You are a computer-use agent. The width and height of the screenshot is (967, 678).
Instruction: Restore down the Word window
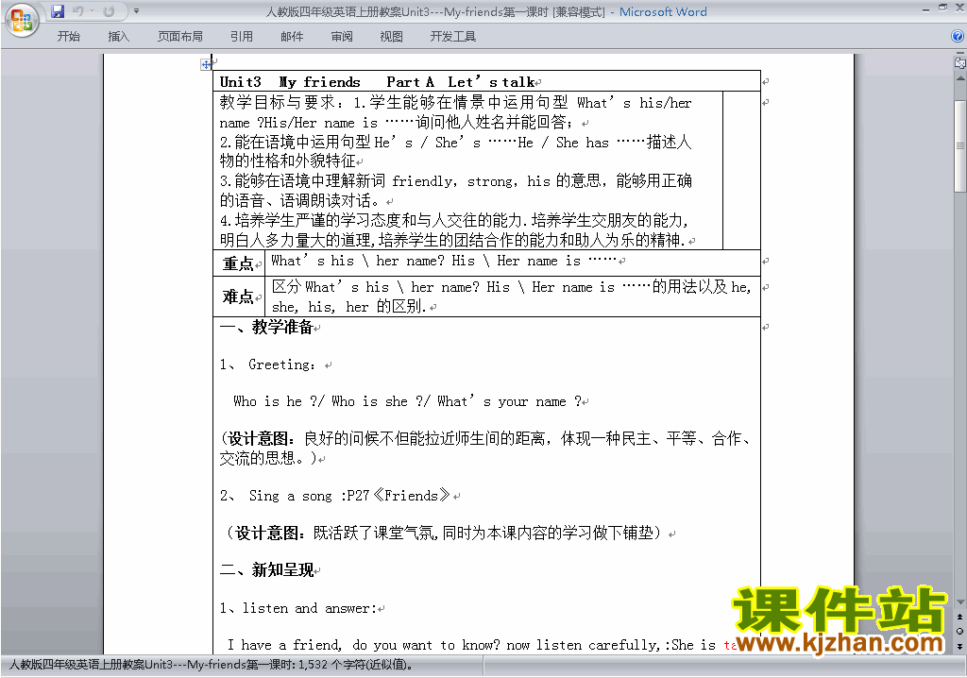pyautogui.click(x=942, y=8)
